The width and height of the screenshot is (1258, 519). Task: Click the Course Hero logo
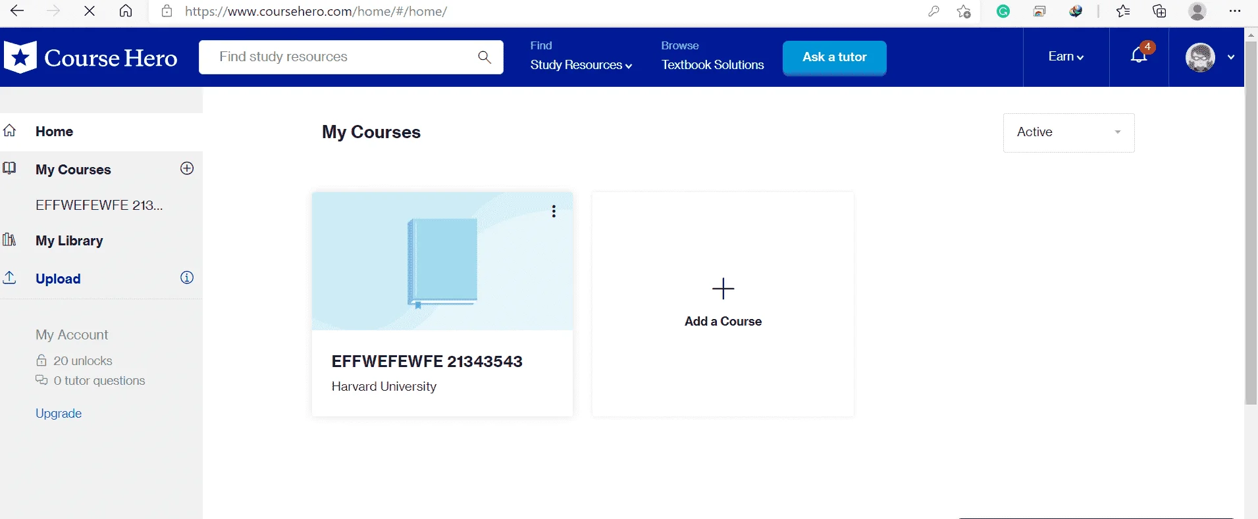click(91, 58)
